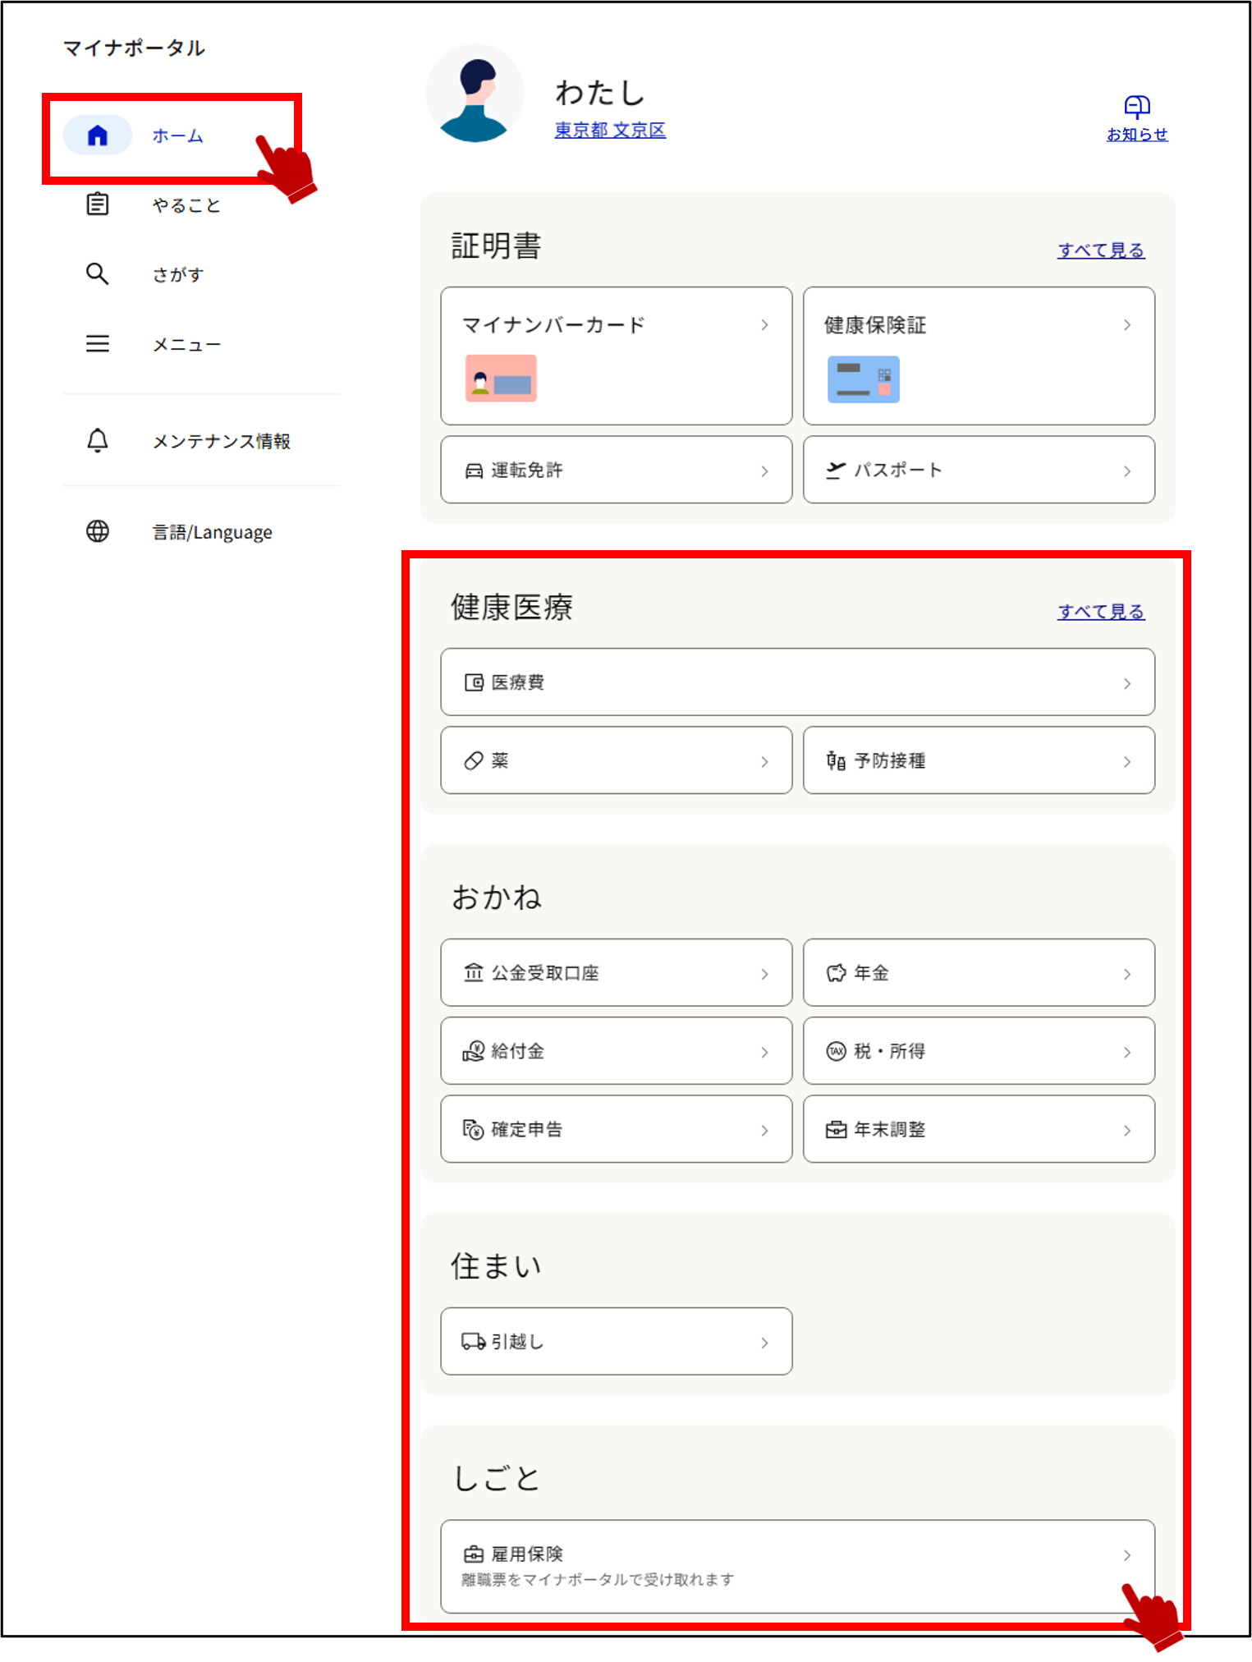Open the マイナンバーカード card thumbnail
This screenshot has width=1252, height=1662.
(x=501, y=378)
